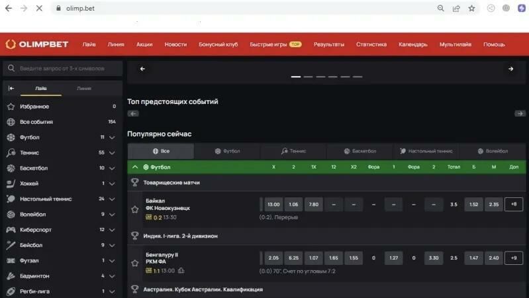Open stats icon for Бенгалуру II match
Viewport: 529px width, 298px height.
181,271
